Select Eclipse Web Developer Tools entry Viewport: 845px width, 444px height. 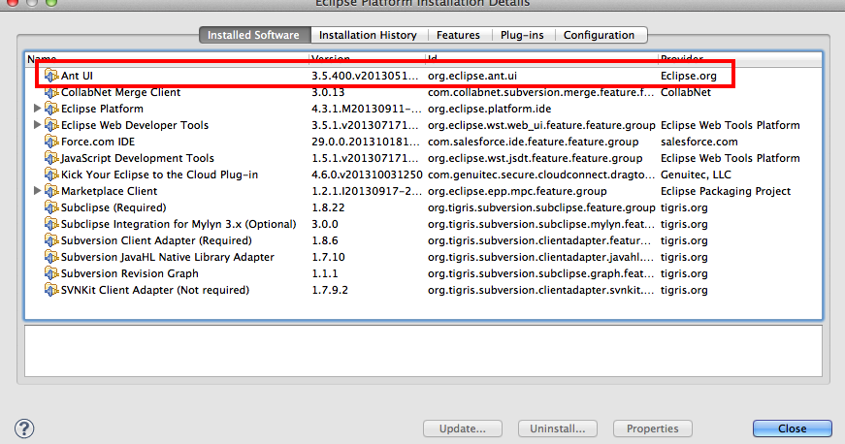[x=135, y=125]
